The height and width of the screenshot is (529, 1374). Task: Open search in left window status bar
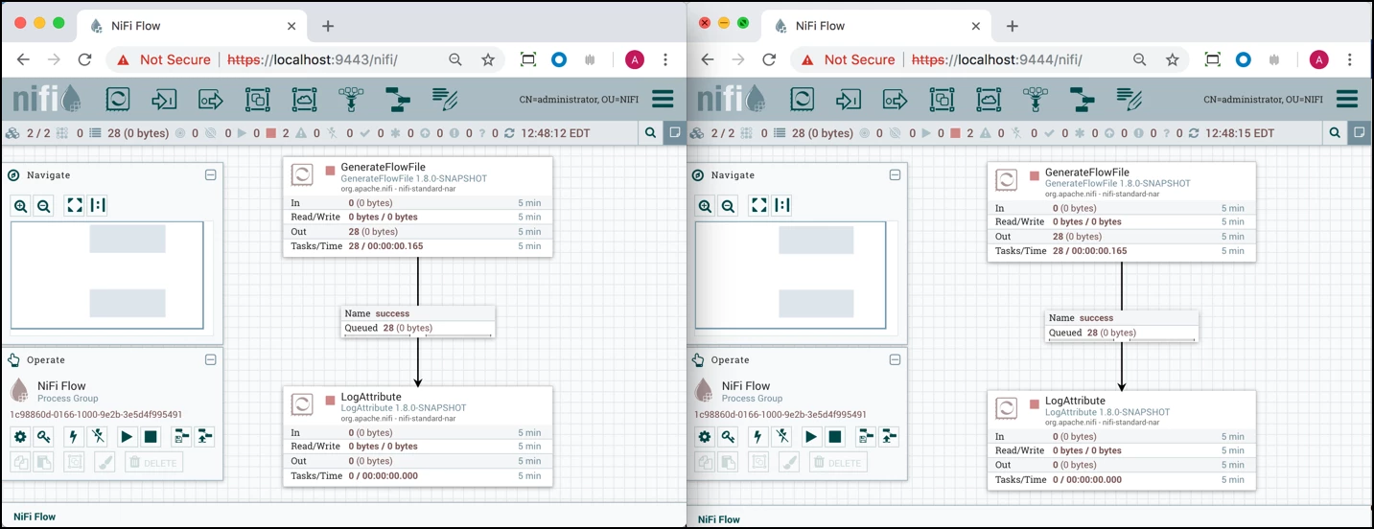[x=651, y=133]
